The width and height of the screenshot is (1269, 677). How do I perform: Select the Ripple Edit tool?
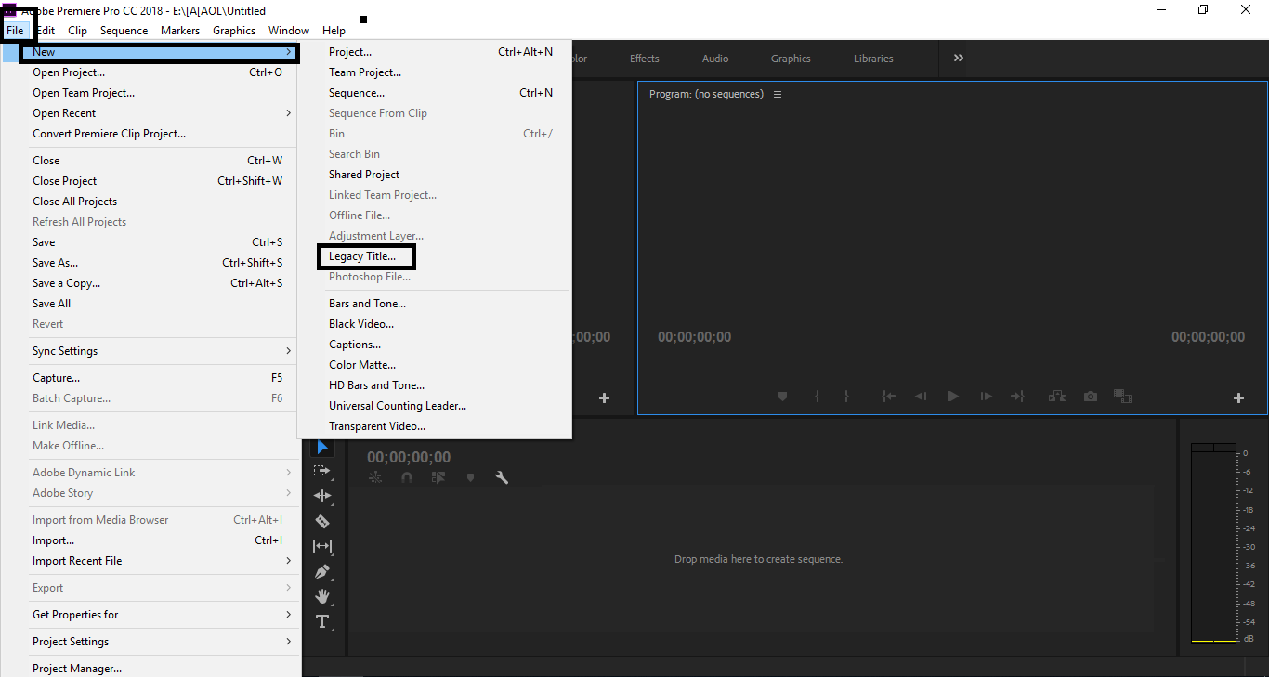(x=322, y=496)
